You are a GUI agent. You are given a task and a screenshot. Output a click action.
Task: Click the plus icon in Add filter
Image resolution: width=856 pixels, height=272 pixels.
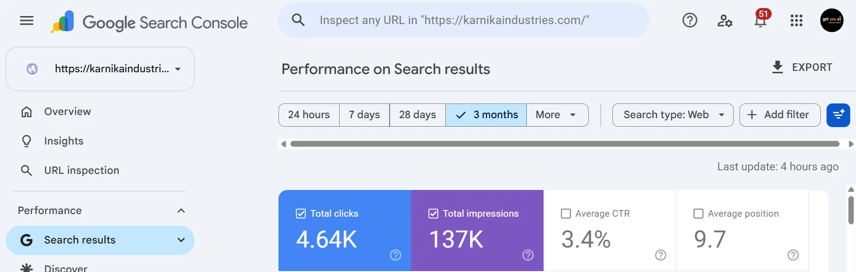[x=752, y=115]
